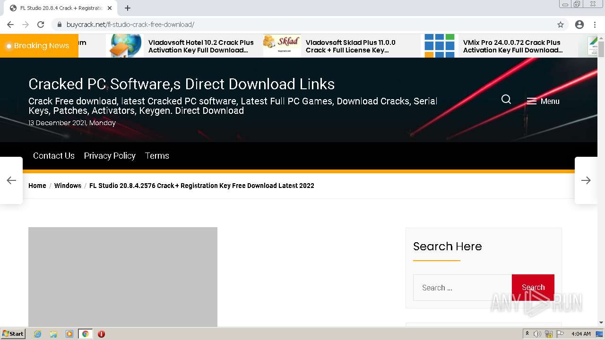Open the Contact Us page
The image size is (605, 340).
click(54, 156)
